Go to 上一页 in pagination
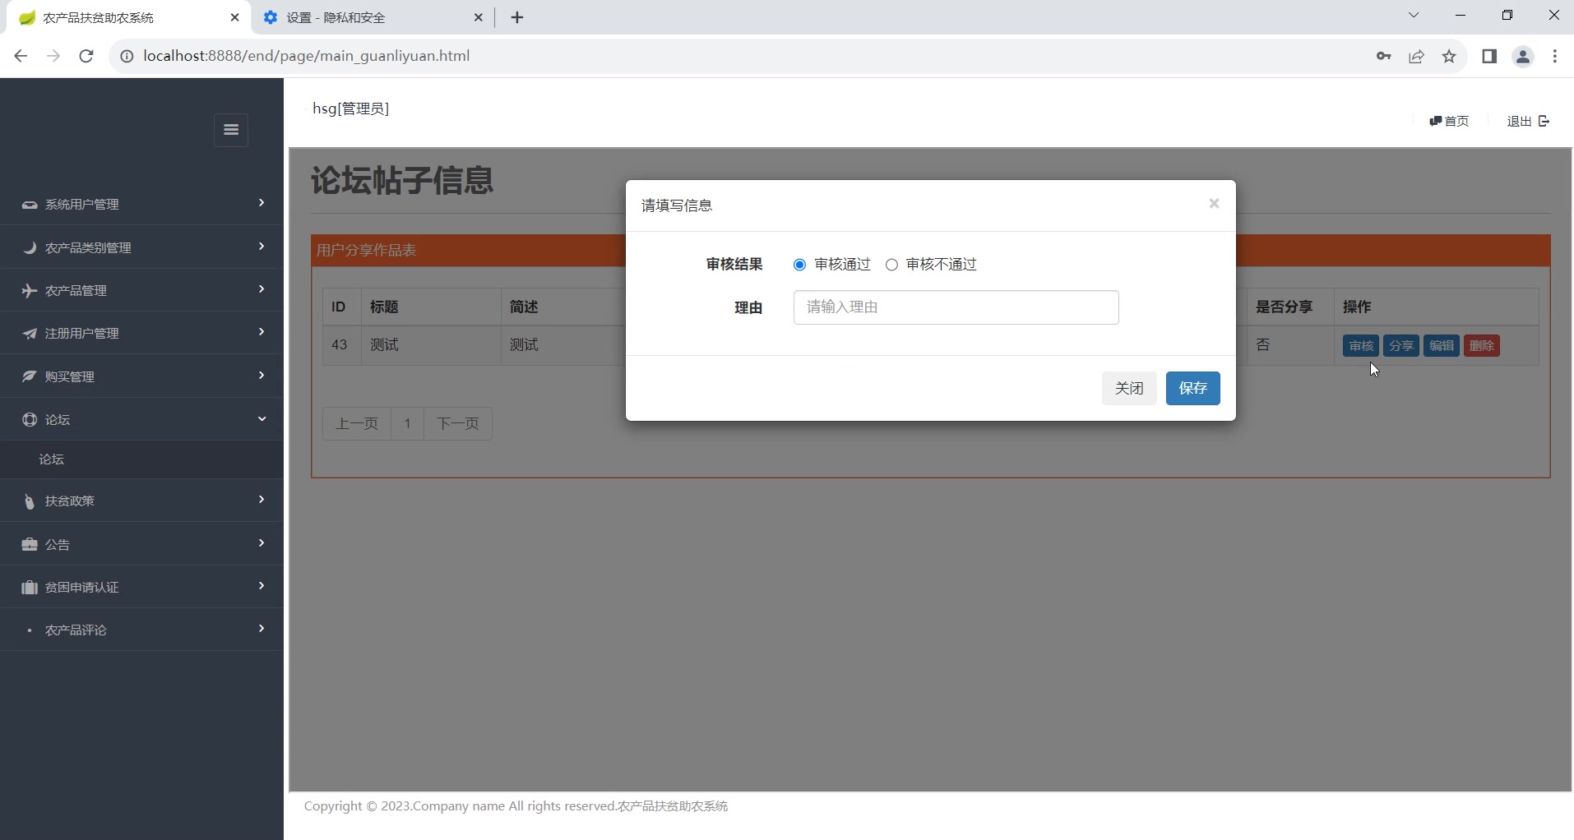This screenshot has height=840, width=1574. (x=357, y=424)
